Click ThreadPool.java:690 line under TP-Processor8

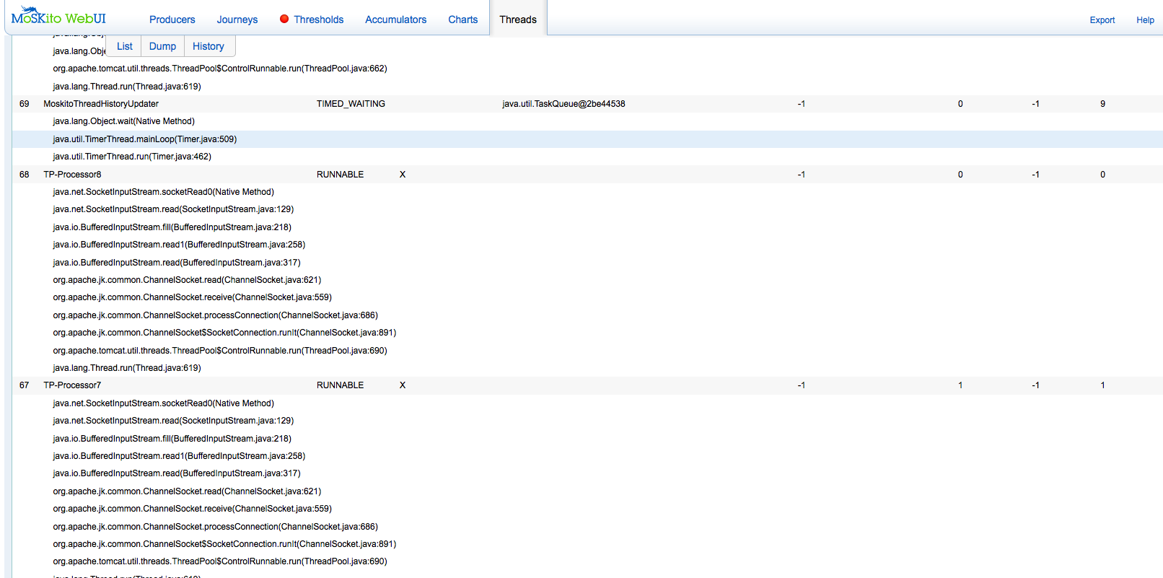pos(220,351)
